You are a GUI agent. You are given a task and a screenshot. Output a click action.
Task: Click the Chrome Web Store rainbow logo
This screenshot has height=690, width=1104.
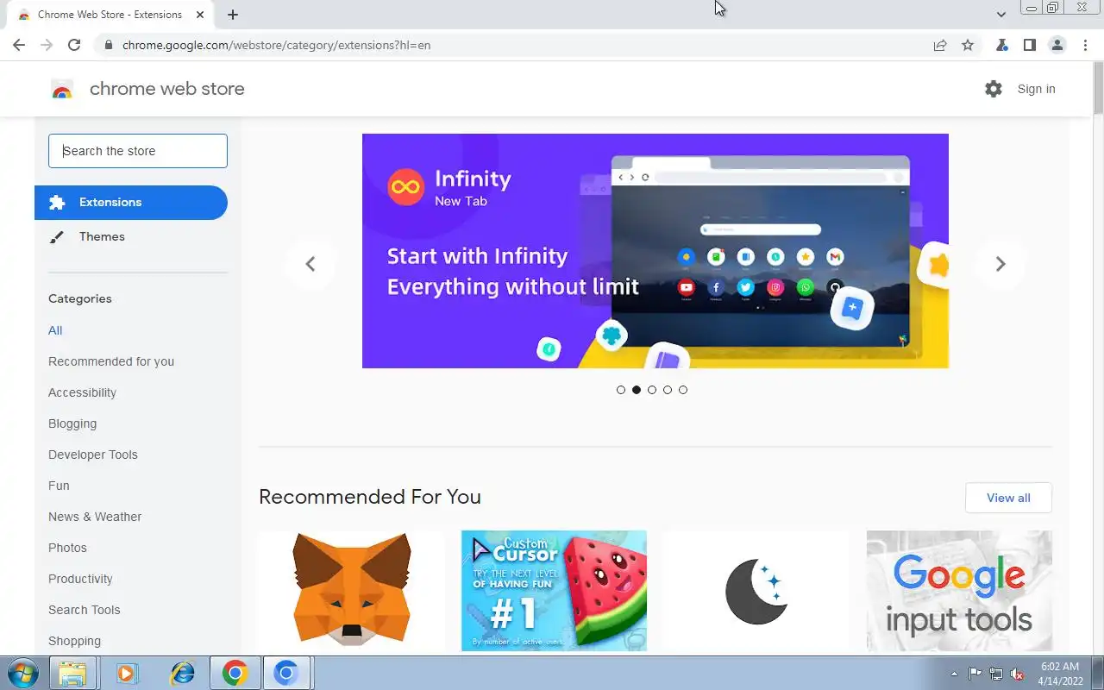coord(62,89)
